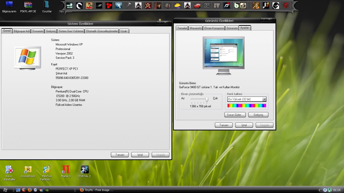The image size is (344, 193).
Task: Click Gelişmiş button in Görüntü Özellikleri
Action: (x=258, y=115)
